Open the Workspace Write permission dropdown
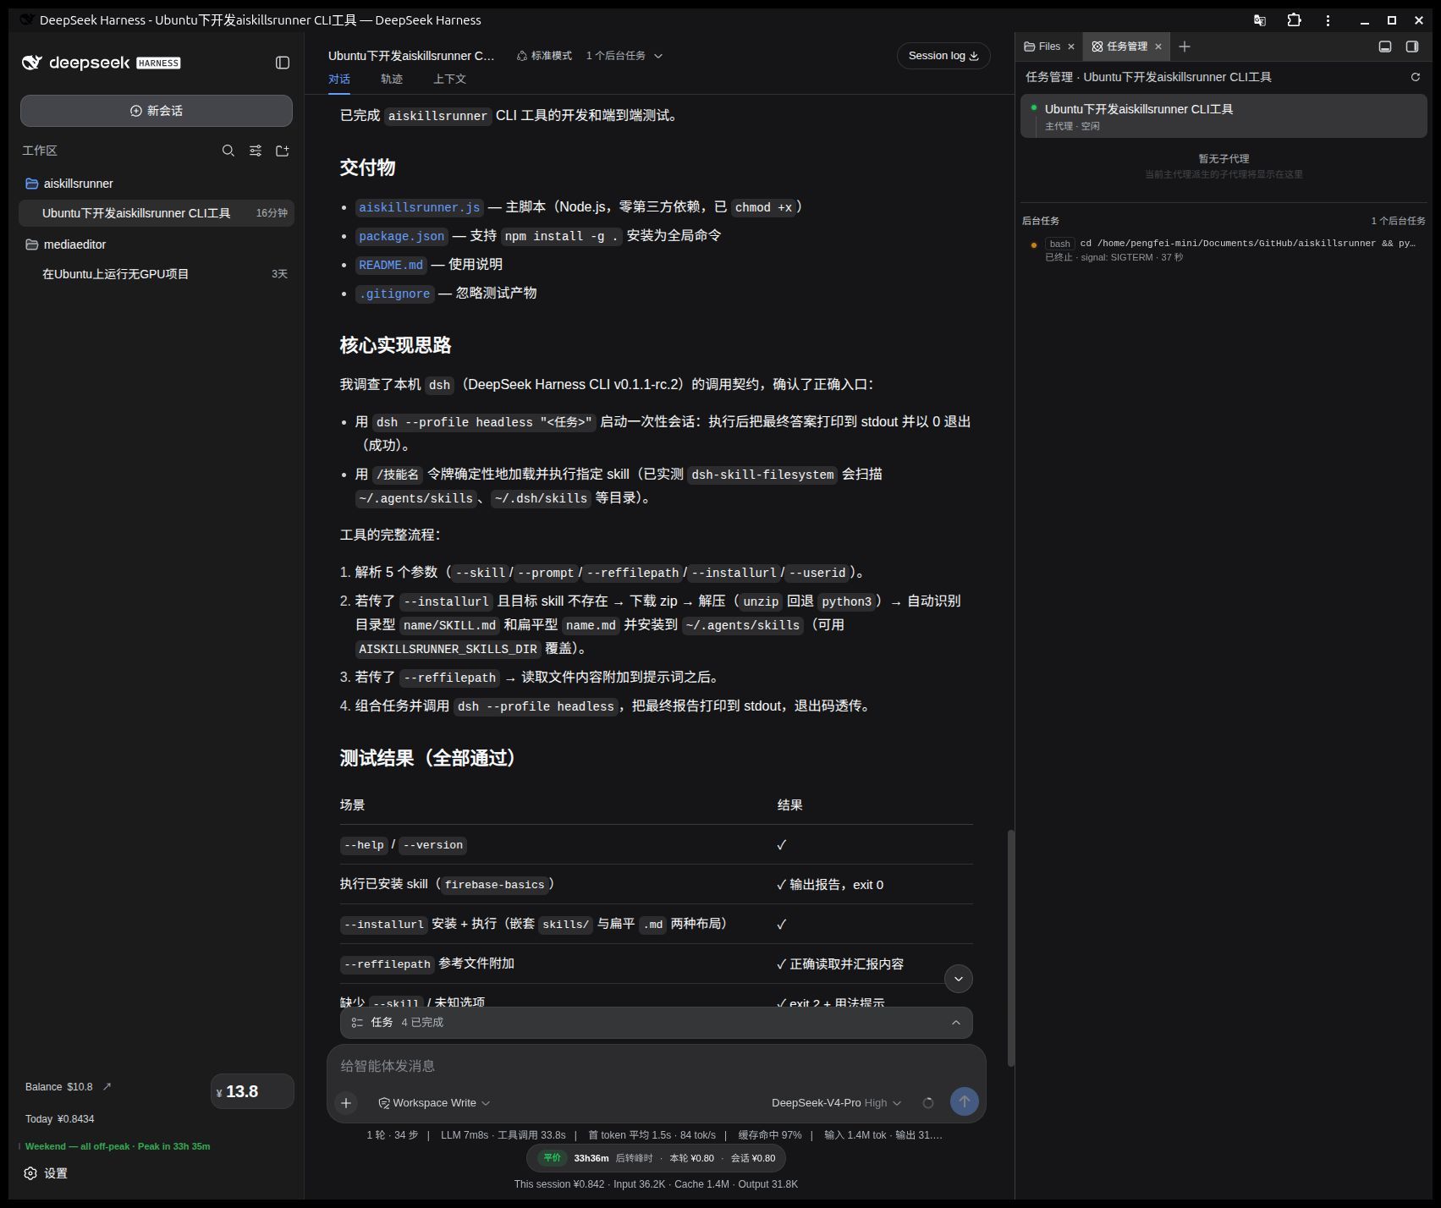The width and height of the screenshot is (1441, 1208). 434,1103
